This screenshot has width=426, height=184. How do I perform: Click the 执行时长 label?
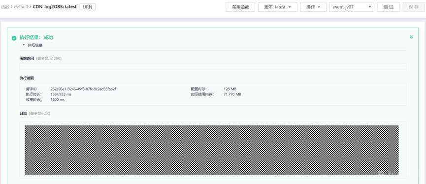33,94
